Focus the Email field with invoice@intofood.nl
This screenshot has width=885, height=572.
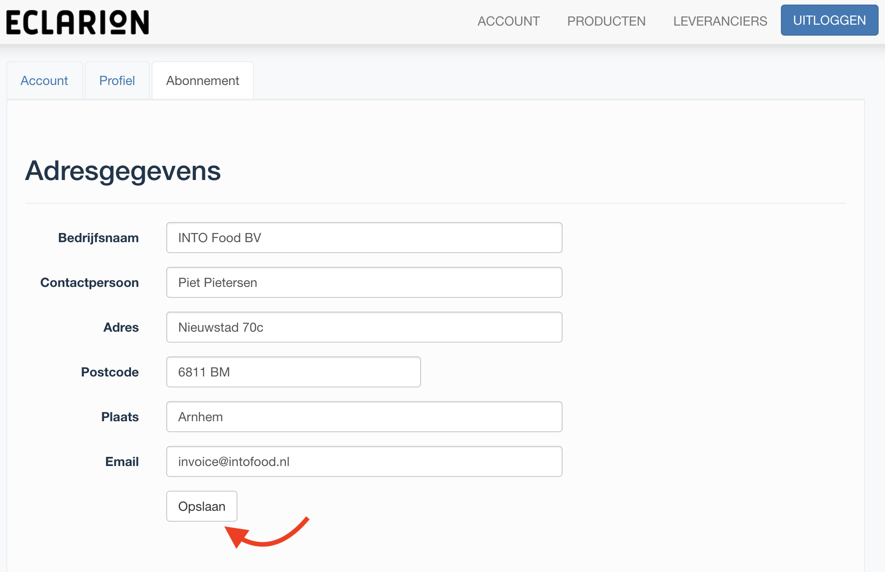tap(364, 461)
